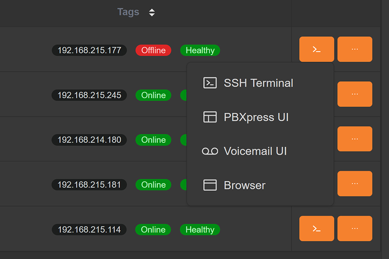Screen dimensions: 389x259
Task: Select PBXpress UI from the open menu
Action: [x=256, y=117]
